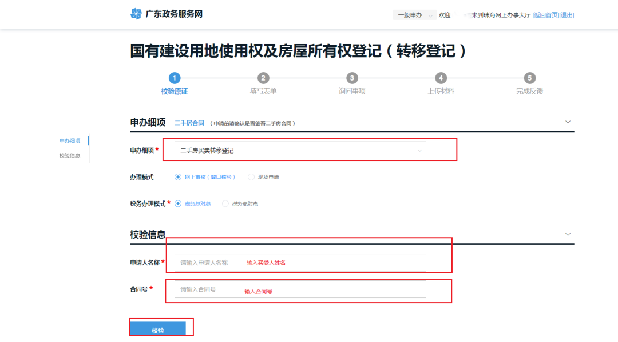
Task: Select 现场申请 radio option
Action: [251, 177]
